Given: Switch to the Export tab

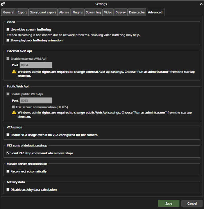Looking at the screenshot, I should [x=22, y=12].
